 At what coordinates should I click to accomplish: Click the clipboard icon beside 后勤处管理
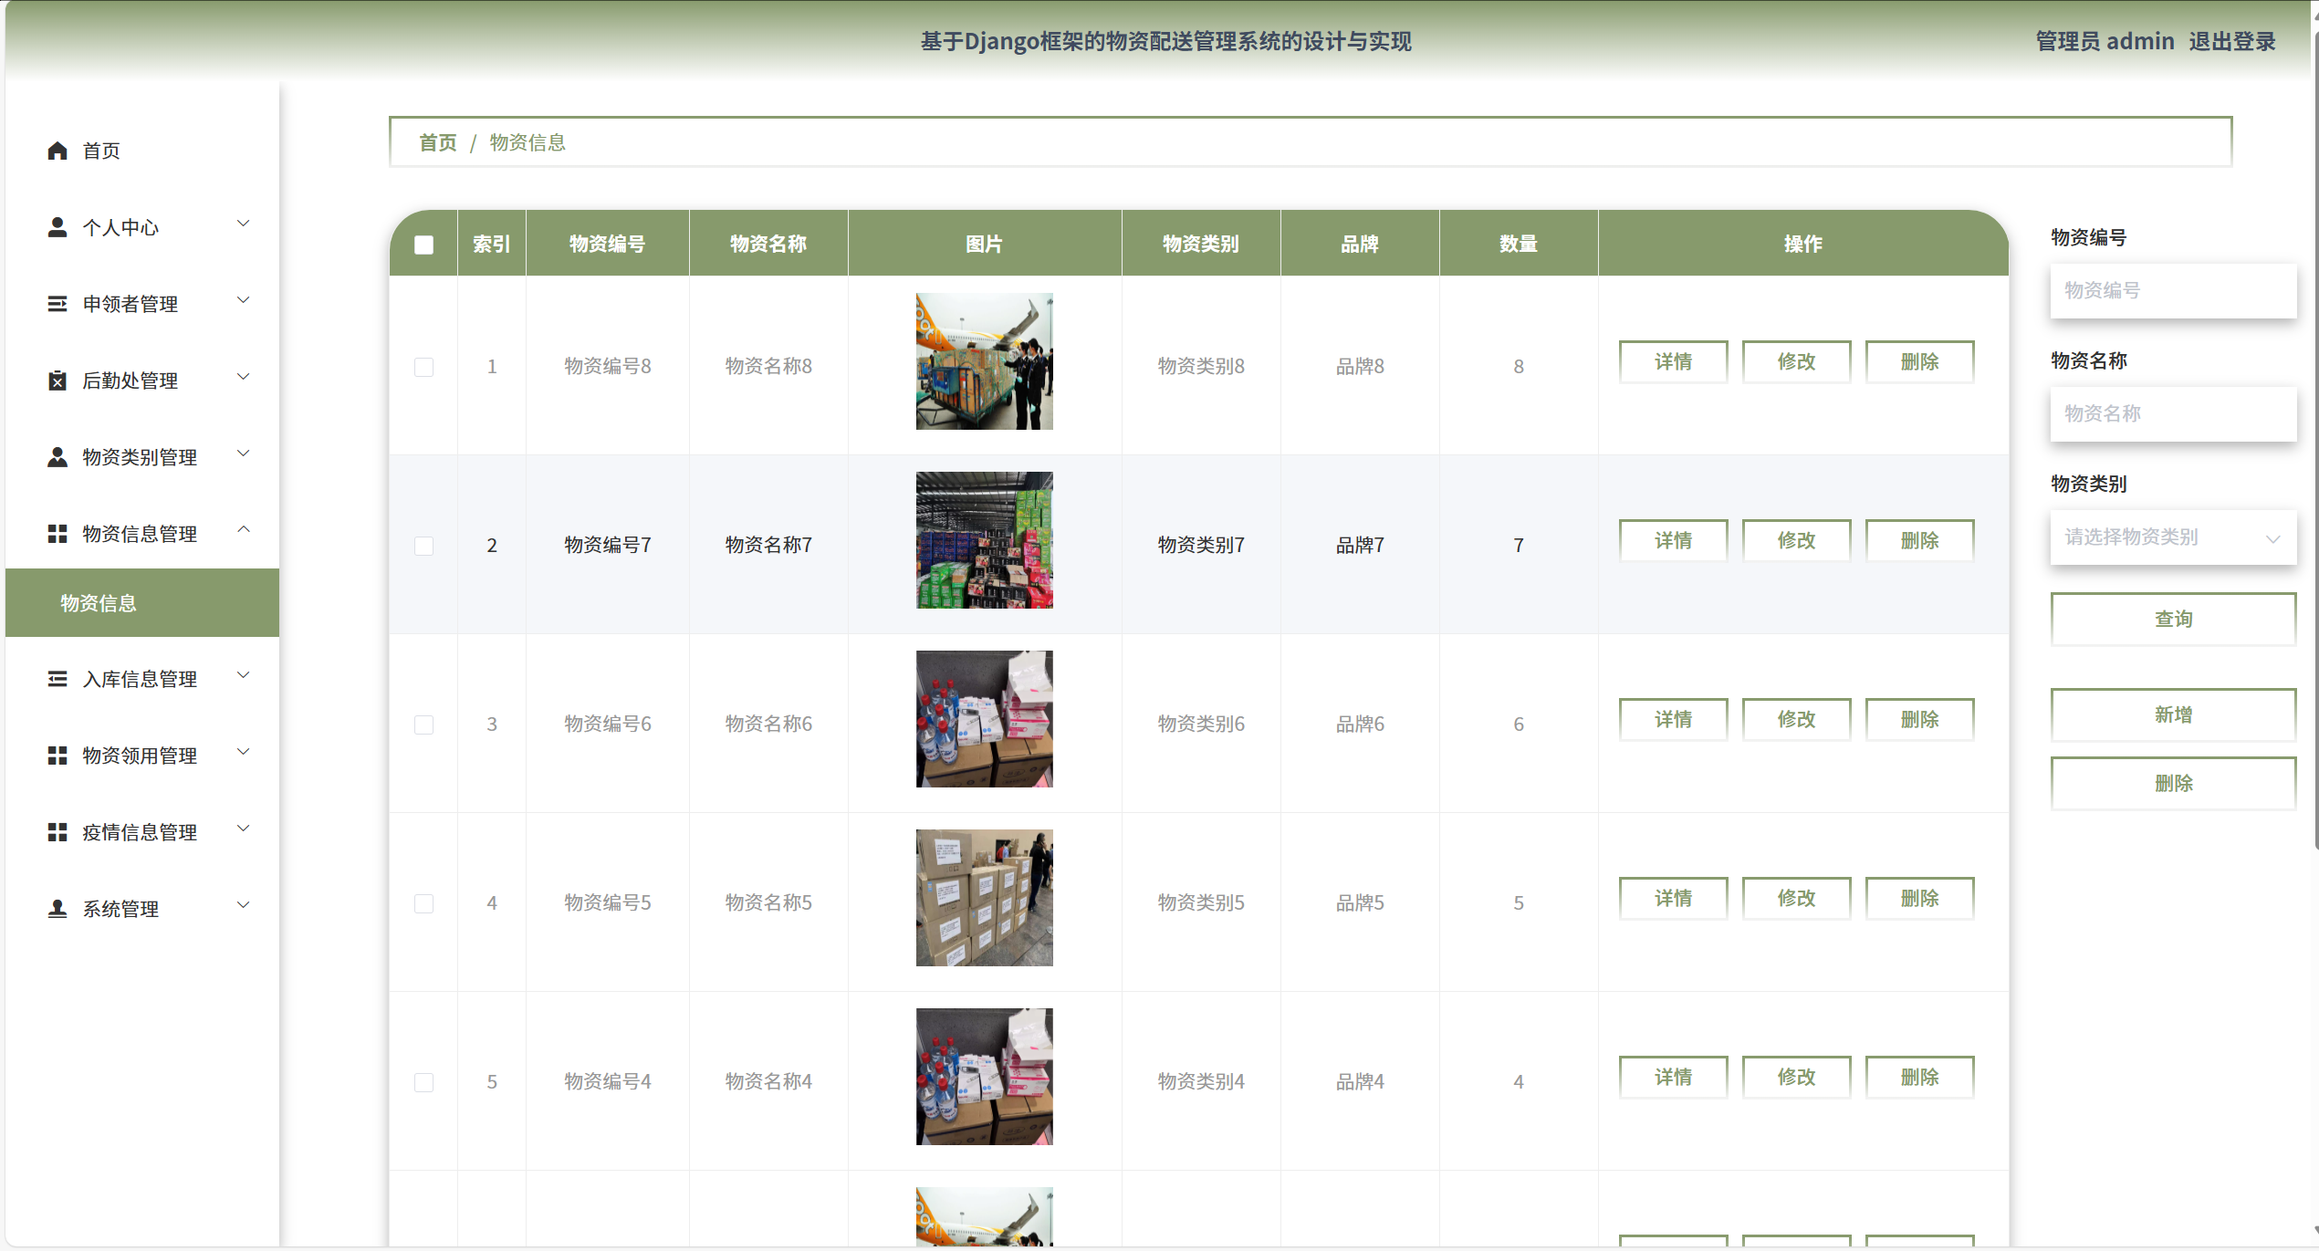pyautogui.click(x=57, y=381)
